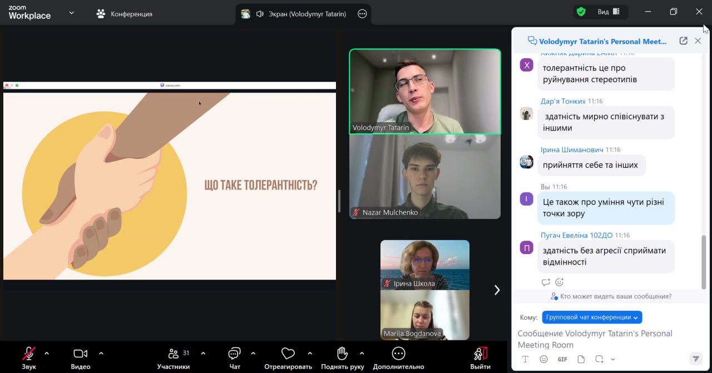Click the GIF icon in chat

pyautogui.click(x=562, y=359)
